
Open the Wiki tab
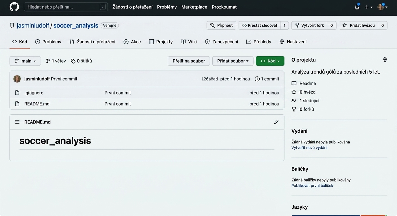tap(189, 42)
